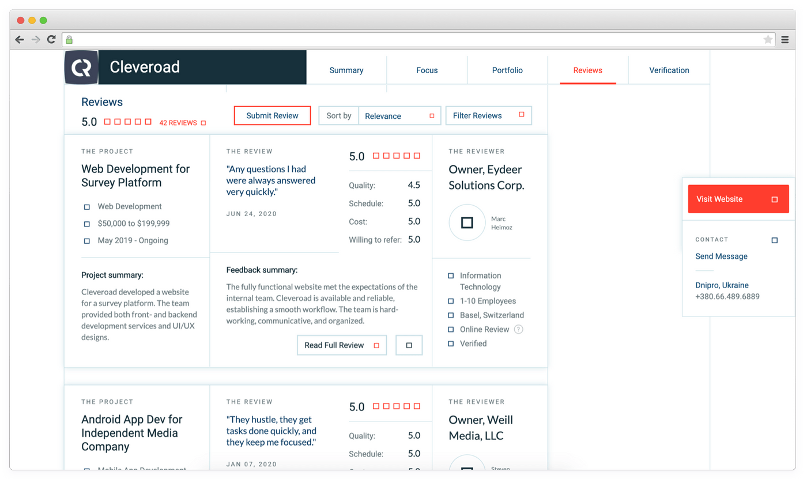Click the JUN 24, 2020 review date

click(x=251, y=214)
